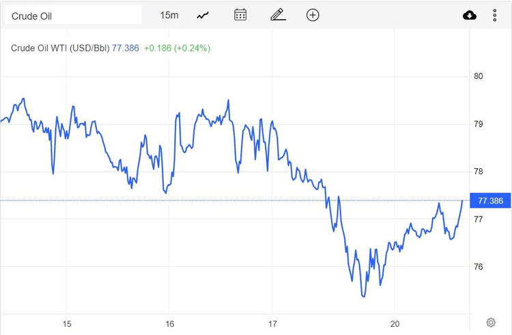
Task: Click the plus circle add icon
Action: tap(313, 15)
